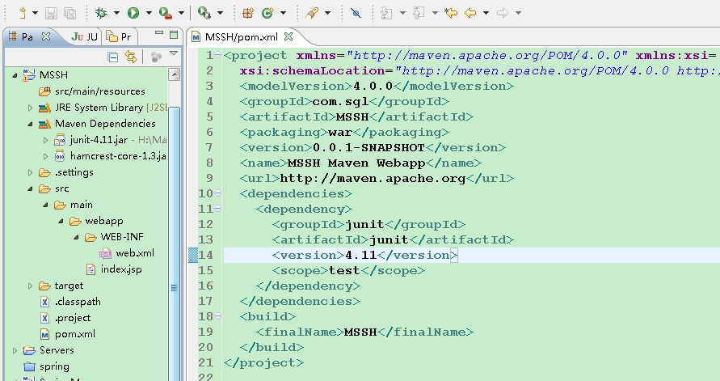Launch Debug with the bug icon

point(101,13)
